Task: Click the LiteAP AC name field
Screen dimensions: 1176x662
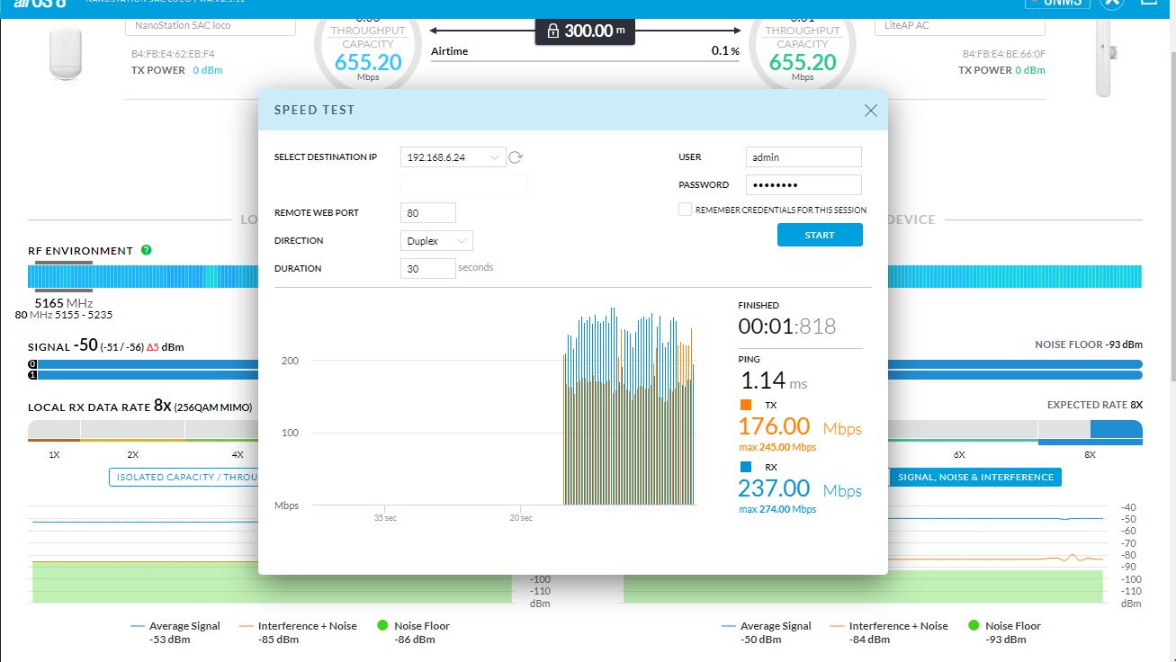Action: [959, 25]
